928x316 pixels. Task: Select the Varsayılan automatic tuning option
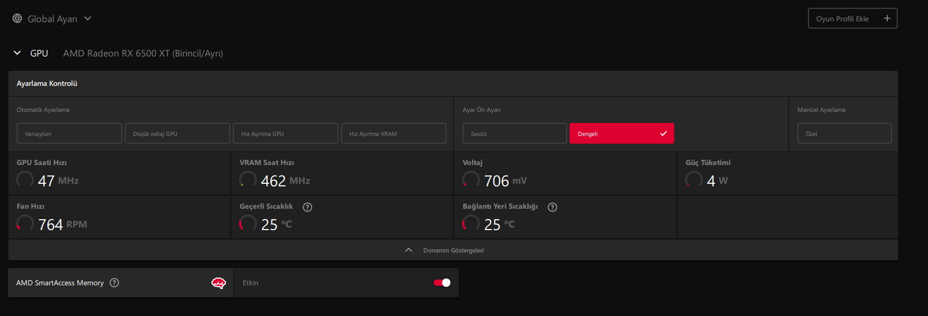tap(69, 133)
